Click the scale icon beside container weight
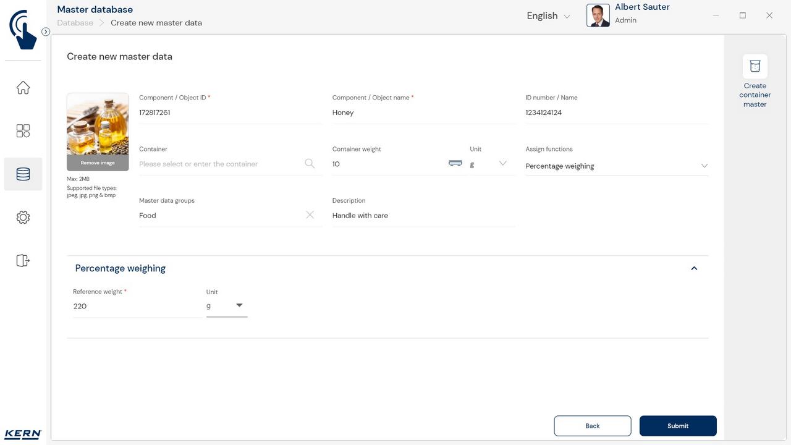Viewport: 791px width, 445px height. (x=455, y=163)
